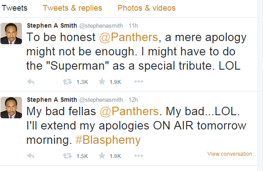Click the 11h timestamp on first tweet
Screen dimensions: 263x171
coord(133,25)
